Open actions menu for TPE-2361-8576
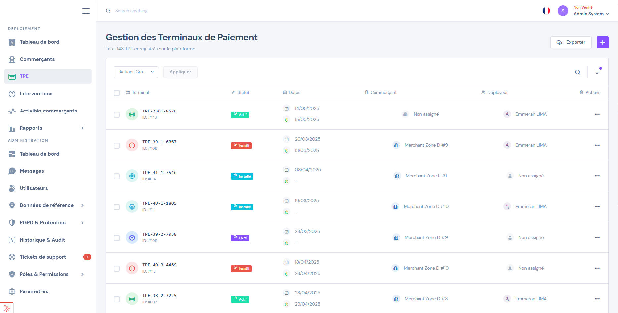This screenshot has width=618, height=313. point(597,114)
